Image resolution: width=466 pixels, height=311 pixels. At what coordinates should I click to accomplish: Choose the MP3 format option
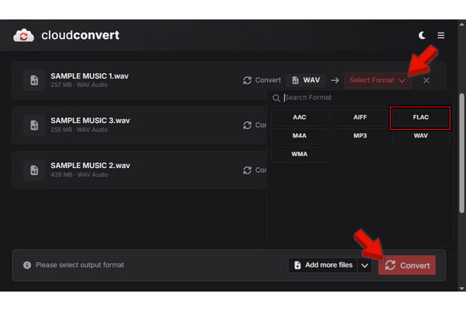[x=360, y=136]
